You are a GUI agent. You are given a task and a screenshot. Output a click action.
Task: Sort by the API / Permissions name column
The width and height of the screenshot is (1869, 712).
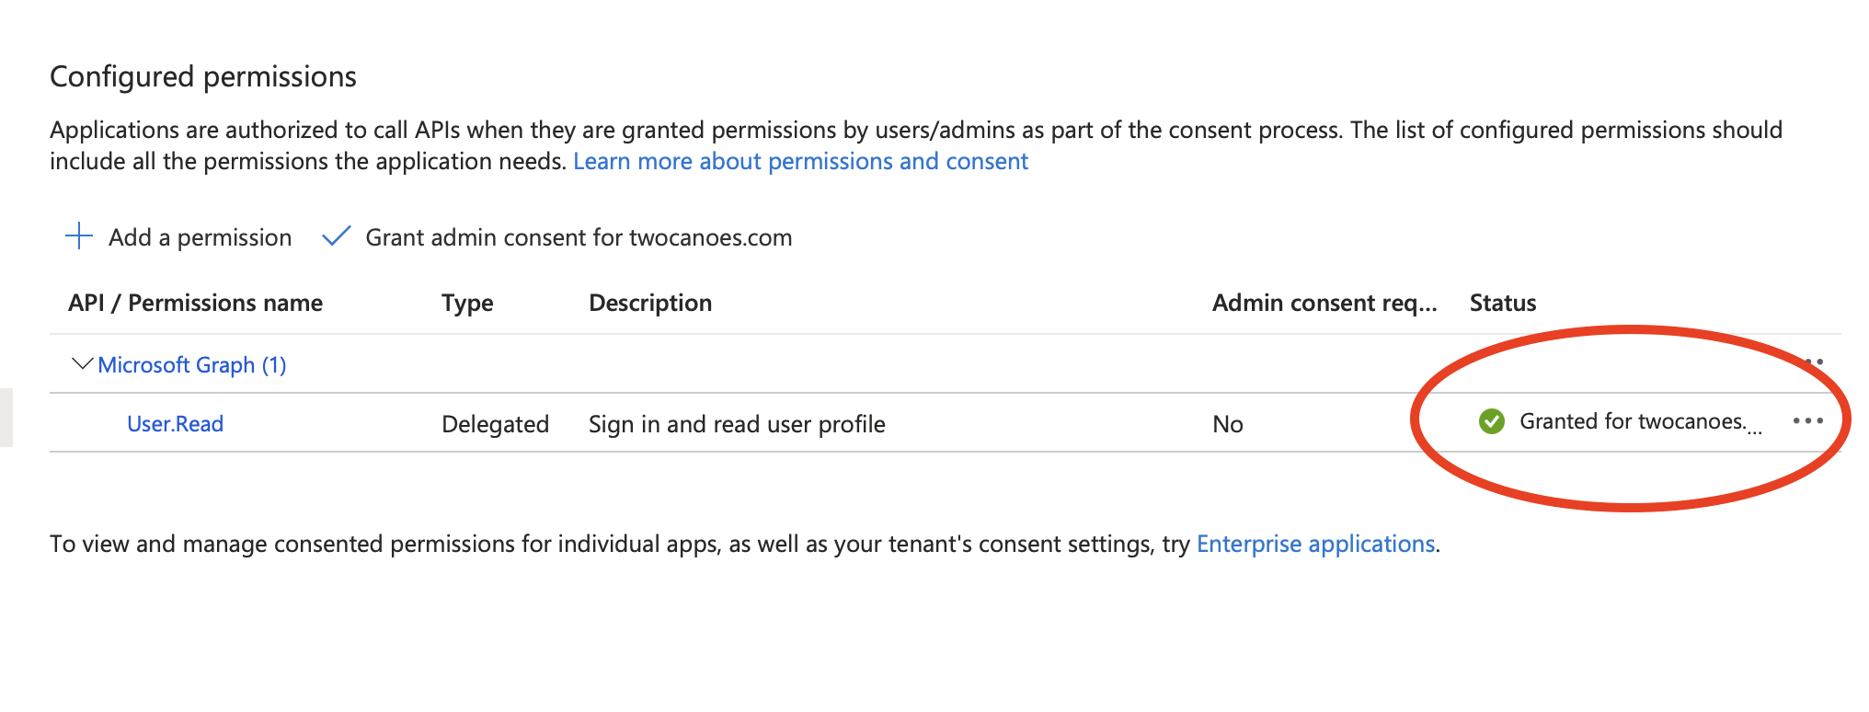(196, 303)
